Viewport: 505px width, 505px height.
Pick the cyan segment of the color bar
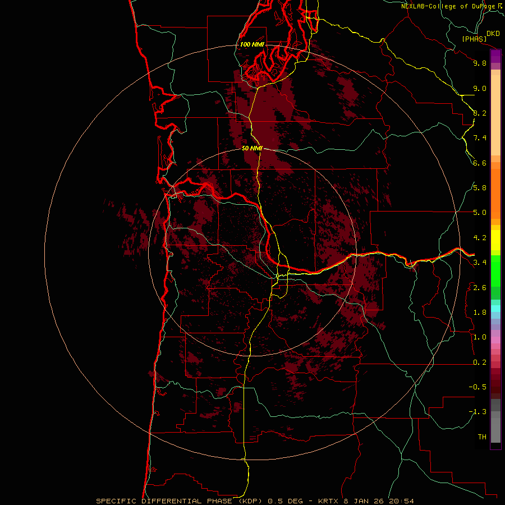point(495,309)
